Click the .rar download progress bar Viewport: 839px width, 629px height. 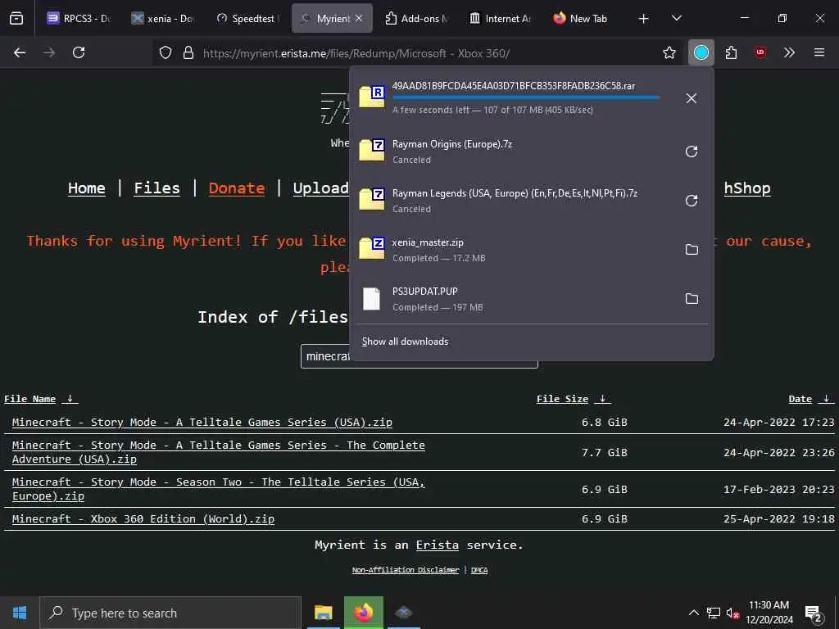coord(526,97)
